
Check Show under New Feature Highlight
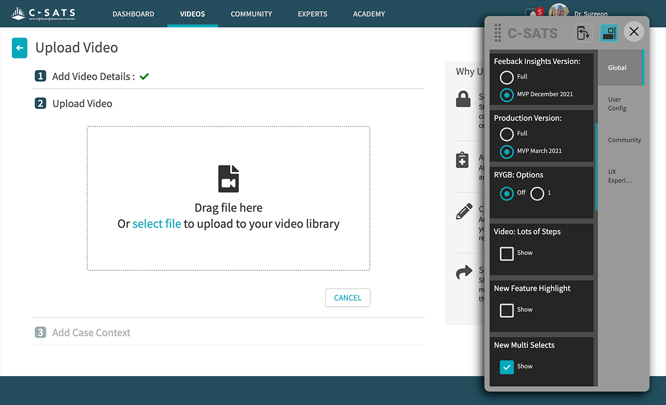click(507, 310)
